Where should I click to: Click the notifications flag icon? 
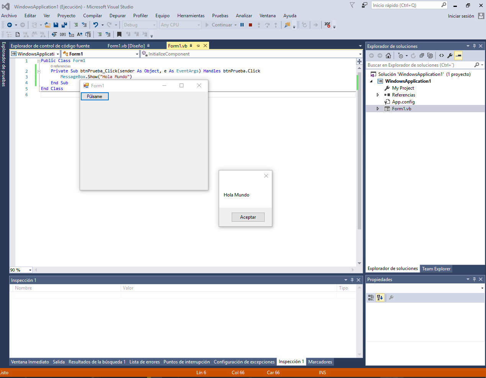pos(352,5)
